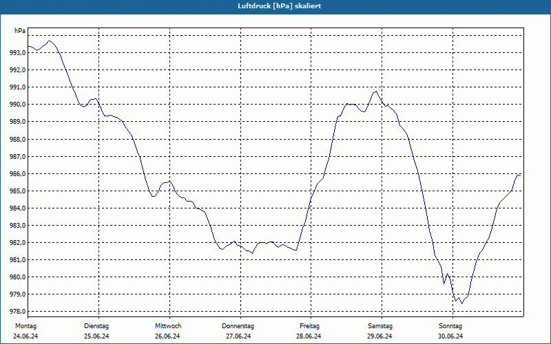Click the date 27.06.24
Image resolution: width=551 pixels, height=344 pixels.
pyautogui.click(x=238, y=336)
